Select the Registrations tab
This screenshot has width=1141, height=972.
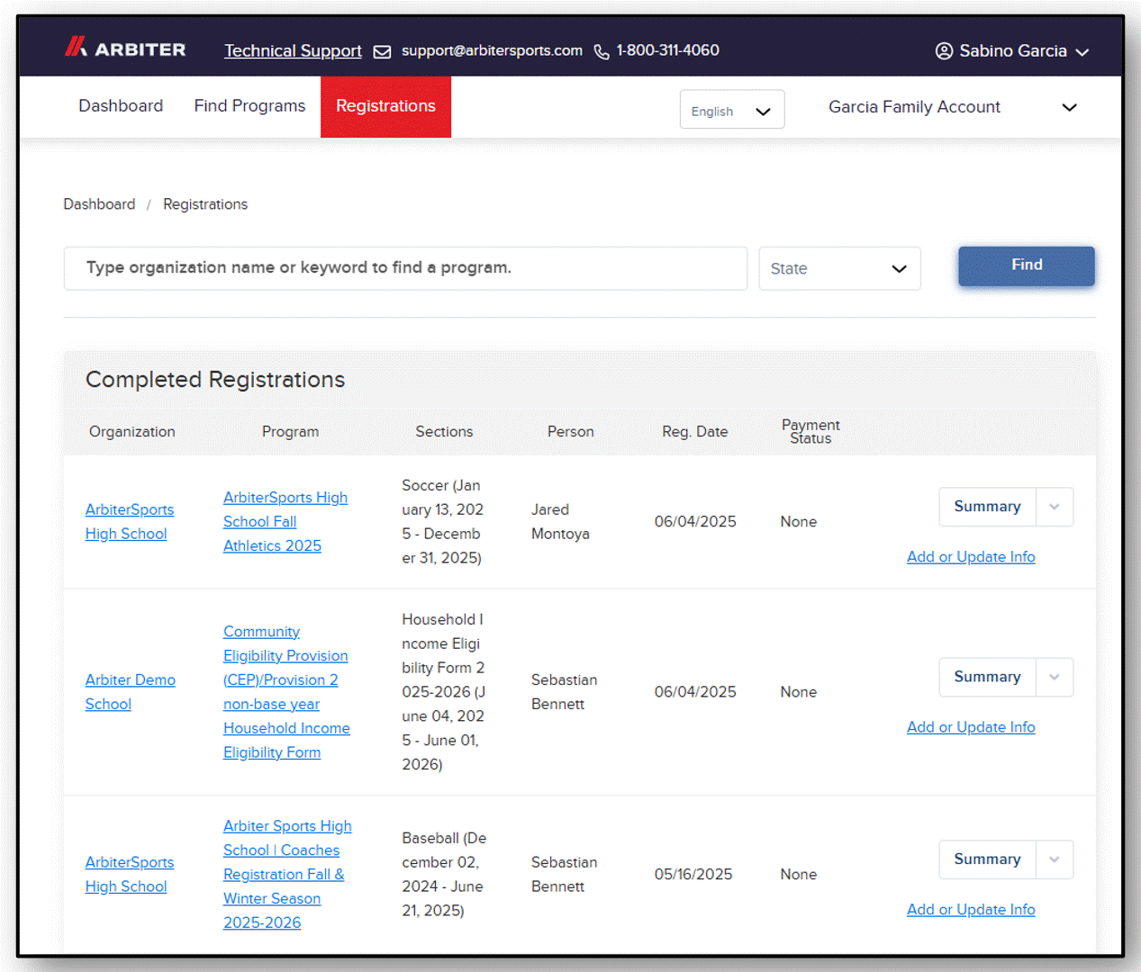pyautogui.click(x=385, y=106)
